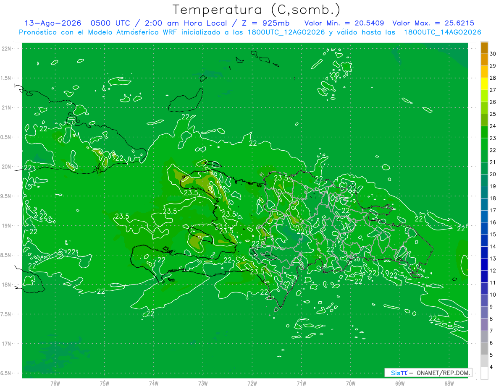
Task: Click the '75W' longitude axis label
Action: [x=105, y=384]
